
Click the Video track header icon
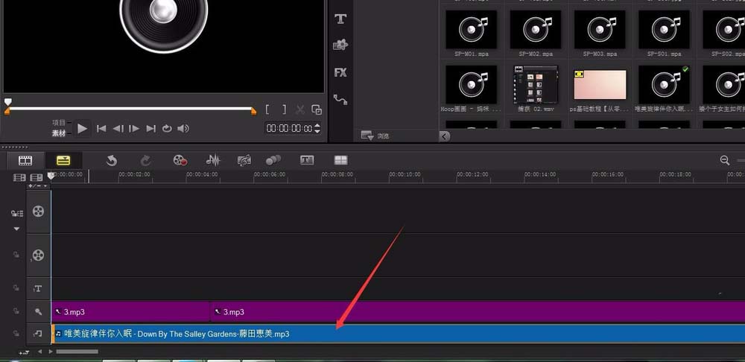38,212
